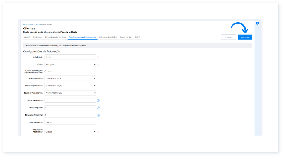Go to the Número de Cópias tab

click(x=108, y=37)
